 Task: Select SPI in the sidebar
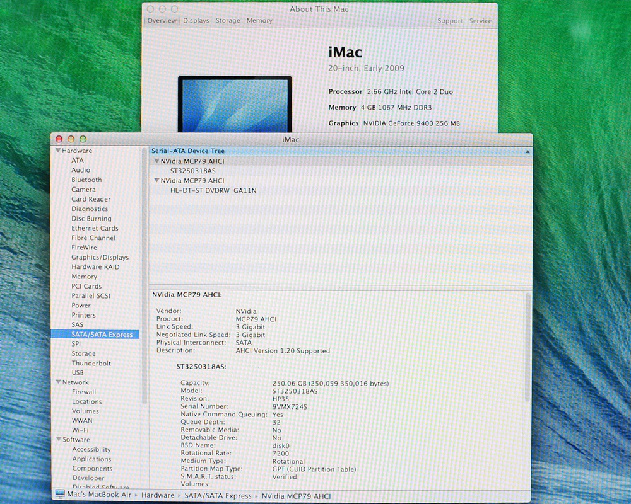(76, 344)
